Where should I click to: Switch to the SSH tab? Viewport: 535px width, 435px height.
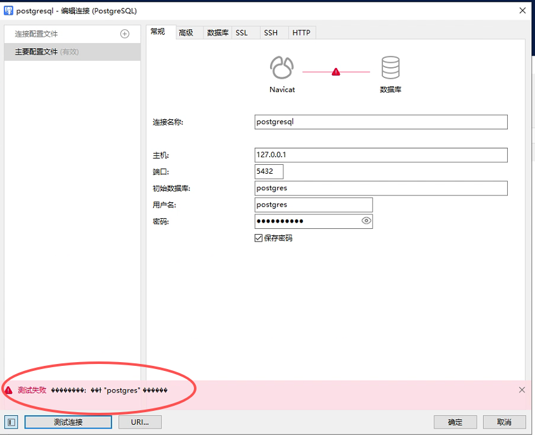274,33
